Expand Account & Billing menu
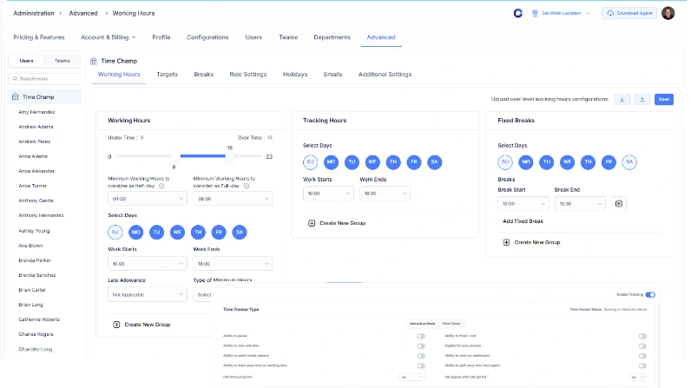The height and width of the screenshot is (388, 691). click(x=109, y=37)
